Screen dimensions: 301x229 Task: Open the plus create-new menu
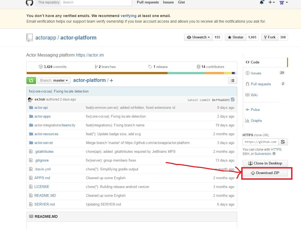271,2
